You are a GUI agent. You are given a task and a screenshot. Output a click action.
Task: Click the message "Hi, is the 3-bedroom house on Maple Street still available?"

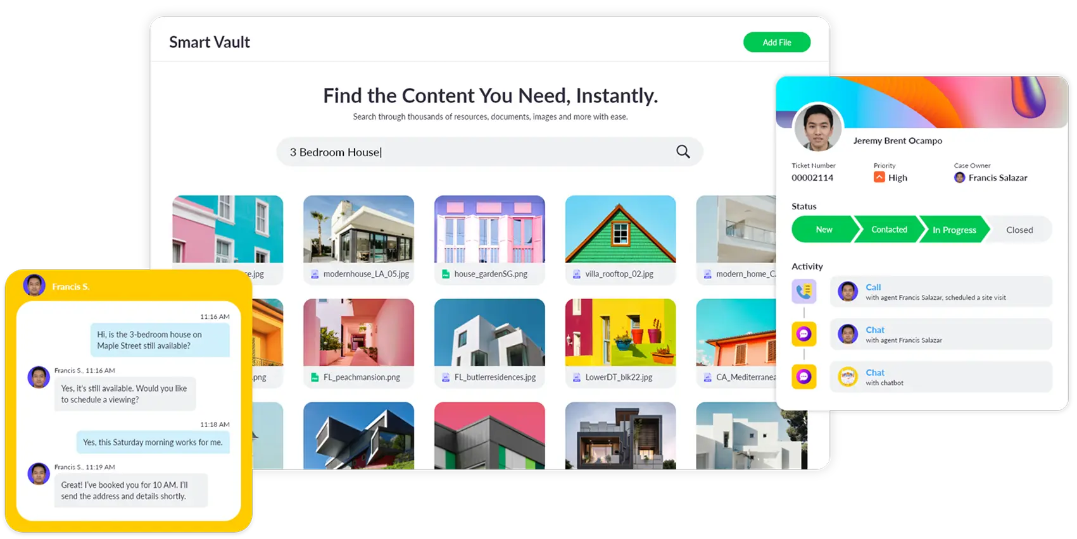pos(160,340)
